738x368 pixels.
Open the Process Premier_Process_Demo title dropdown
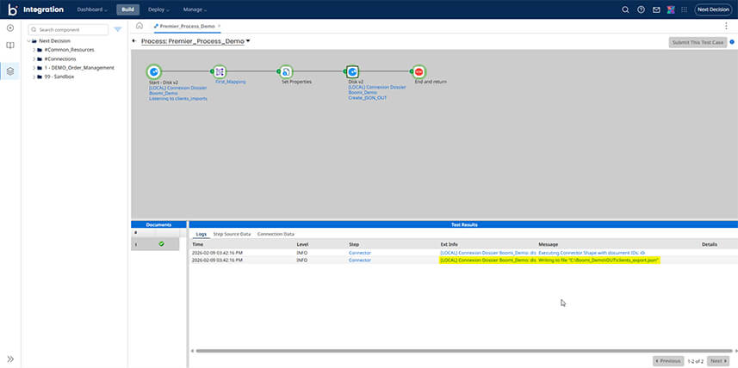pos(248,41)
